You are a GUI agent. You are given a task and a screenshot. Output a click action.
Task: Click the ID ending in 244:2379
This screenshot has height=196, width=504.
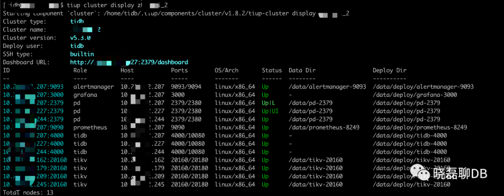[33, 119]
